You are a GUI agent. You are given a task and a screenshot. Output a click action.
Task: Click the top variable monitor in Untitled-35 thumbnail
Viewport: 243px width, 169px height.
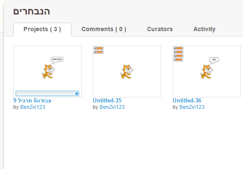99,48
